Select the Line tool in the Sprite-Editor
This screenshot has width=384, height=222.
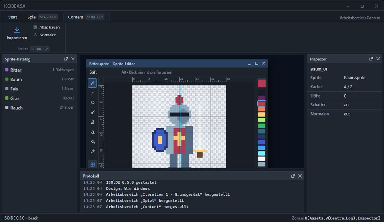92,93
